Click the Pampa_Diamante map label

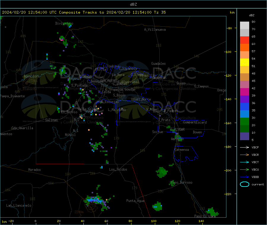point(12,96)
